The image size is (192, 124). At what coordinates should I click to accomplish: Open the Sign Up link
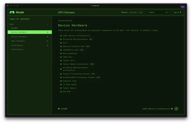pos(177,12)
